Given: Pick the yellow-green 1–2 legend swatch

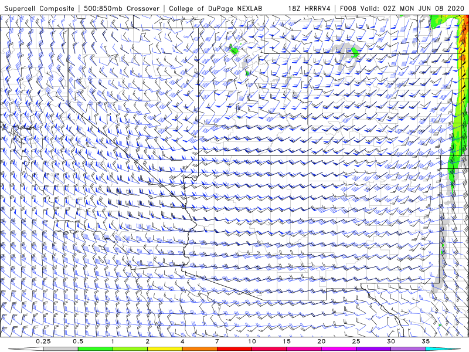Looking at the screenshot, I should pyautogui.click(x=130, y=349).
